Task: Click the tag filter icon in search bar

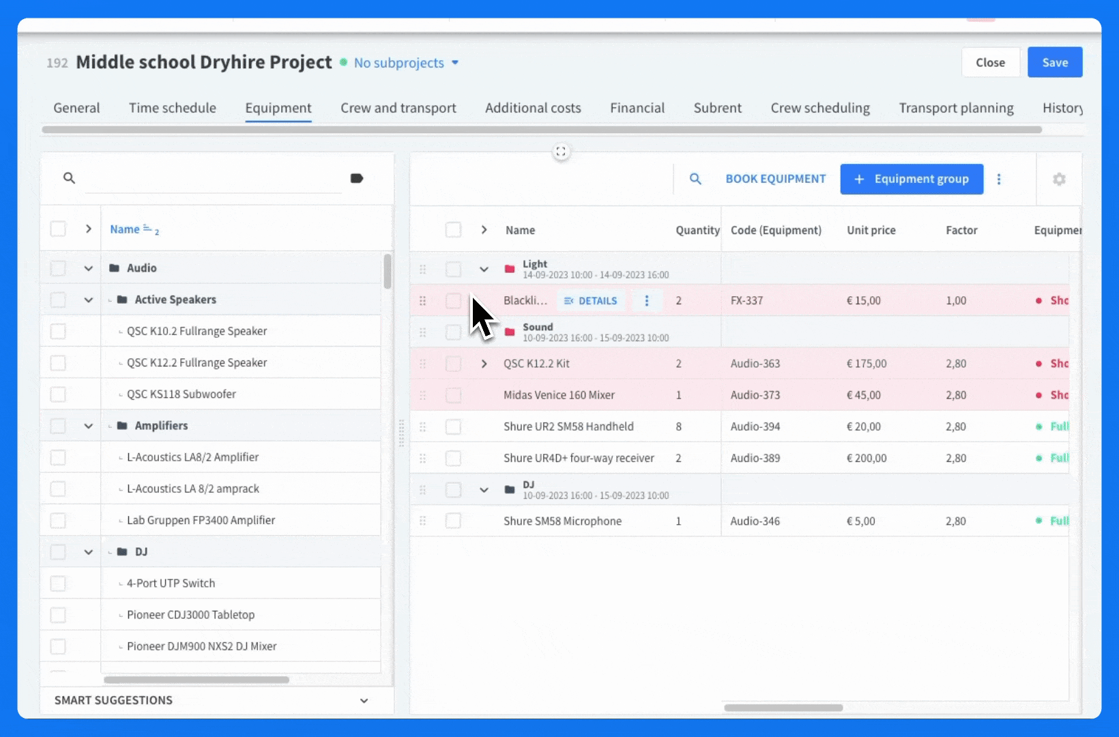Action: tap(357, 178)
